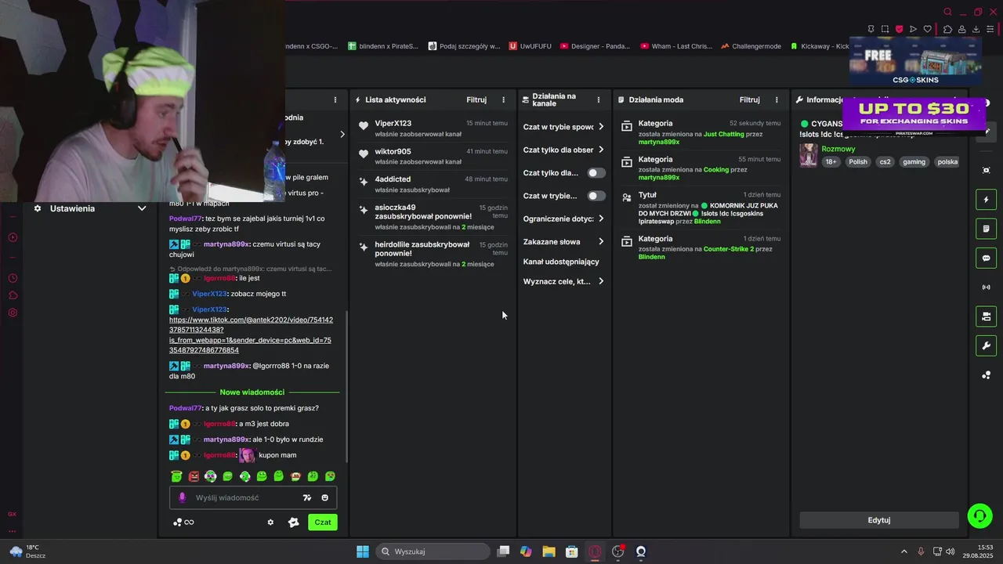Open File Explorer from taskbar
The image size is (1003, 564).
pyautogui.click(x=549, y=551)
